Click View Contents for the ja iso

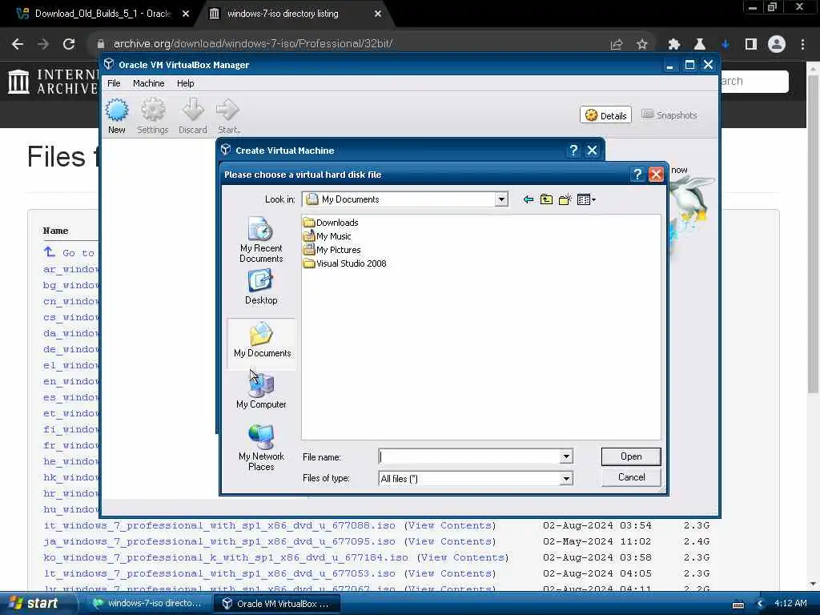tap(450, 541)
